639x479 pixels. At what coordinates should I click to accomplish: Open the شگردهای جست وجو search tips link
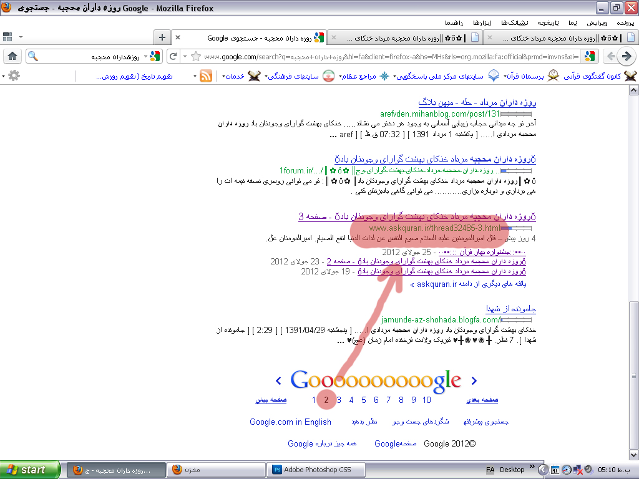[421, 422]
